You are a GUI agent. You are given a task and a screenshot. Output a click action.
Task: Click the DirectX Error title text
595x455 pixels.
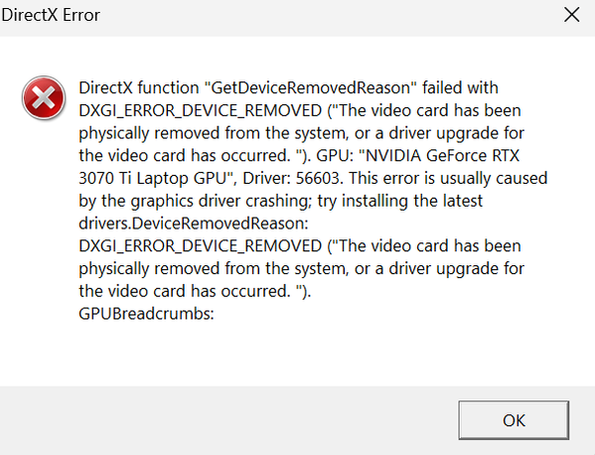[51, 15]
